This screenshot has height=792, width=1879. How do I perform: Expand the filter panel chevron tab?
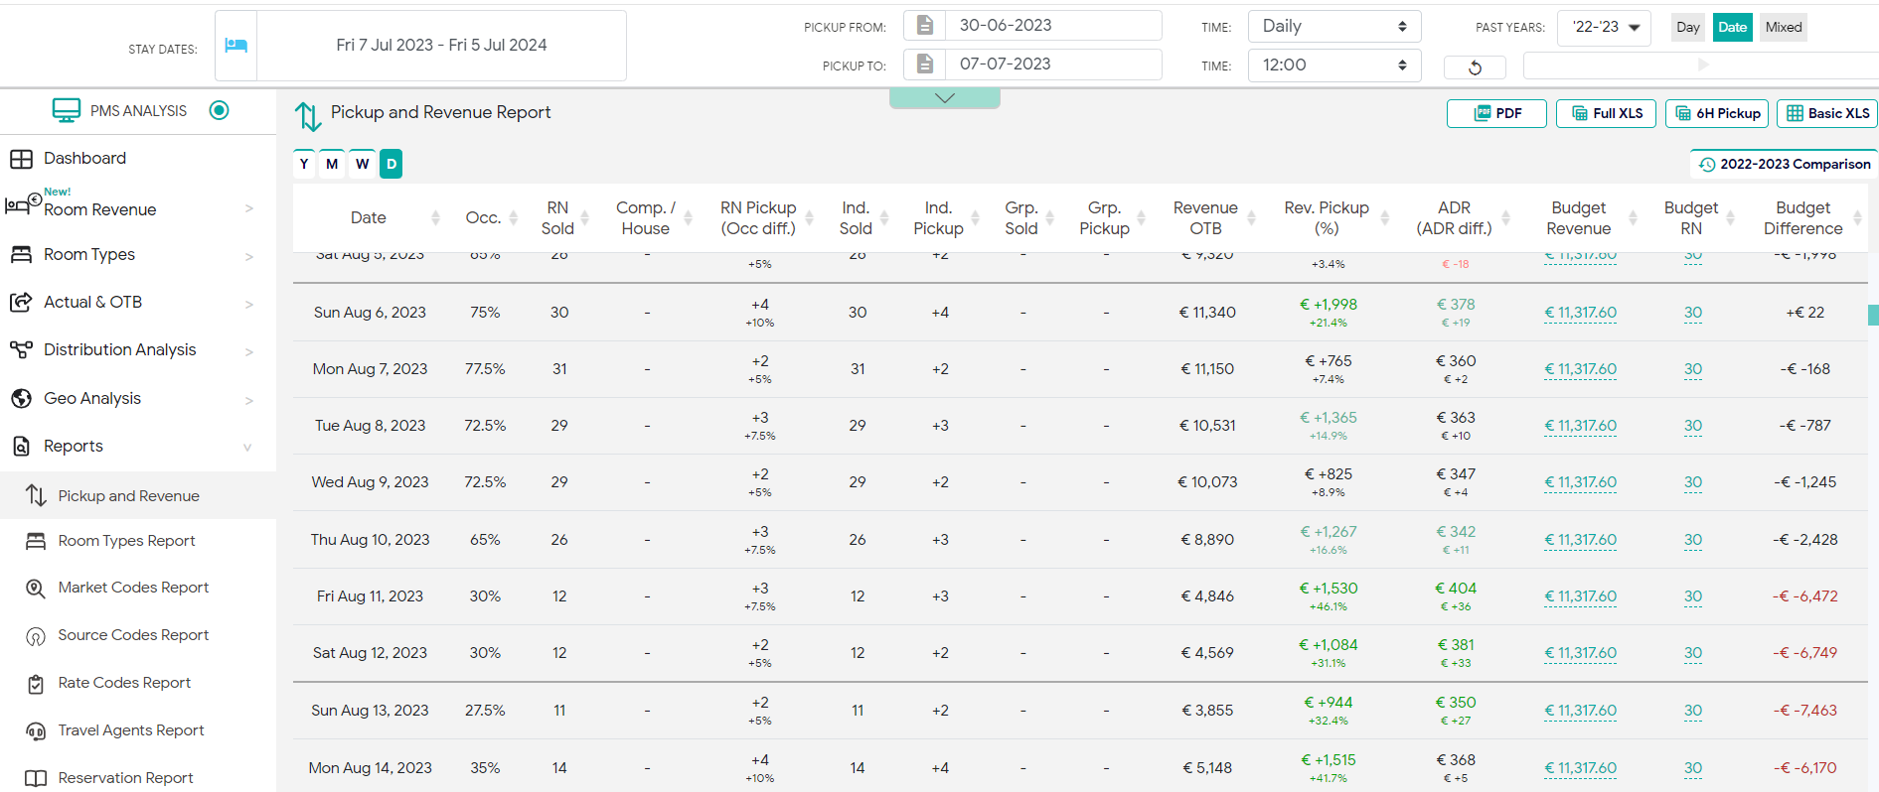[945, 98]
